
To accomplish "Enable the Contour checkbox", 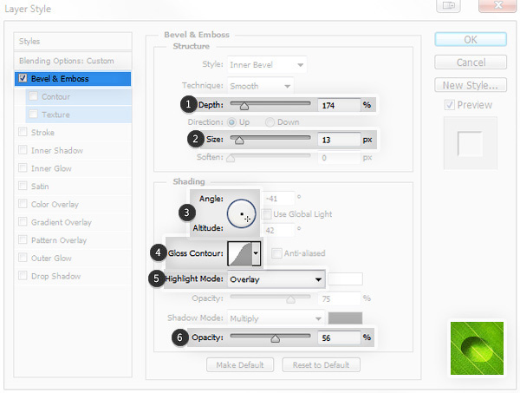I will [x=33, y=96].
